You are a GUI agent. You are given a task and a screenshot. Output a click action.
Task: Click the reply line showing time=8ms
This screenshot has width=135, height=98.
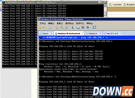pyautogui.click(x=71, y=51)
